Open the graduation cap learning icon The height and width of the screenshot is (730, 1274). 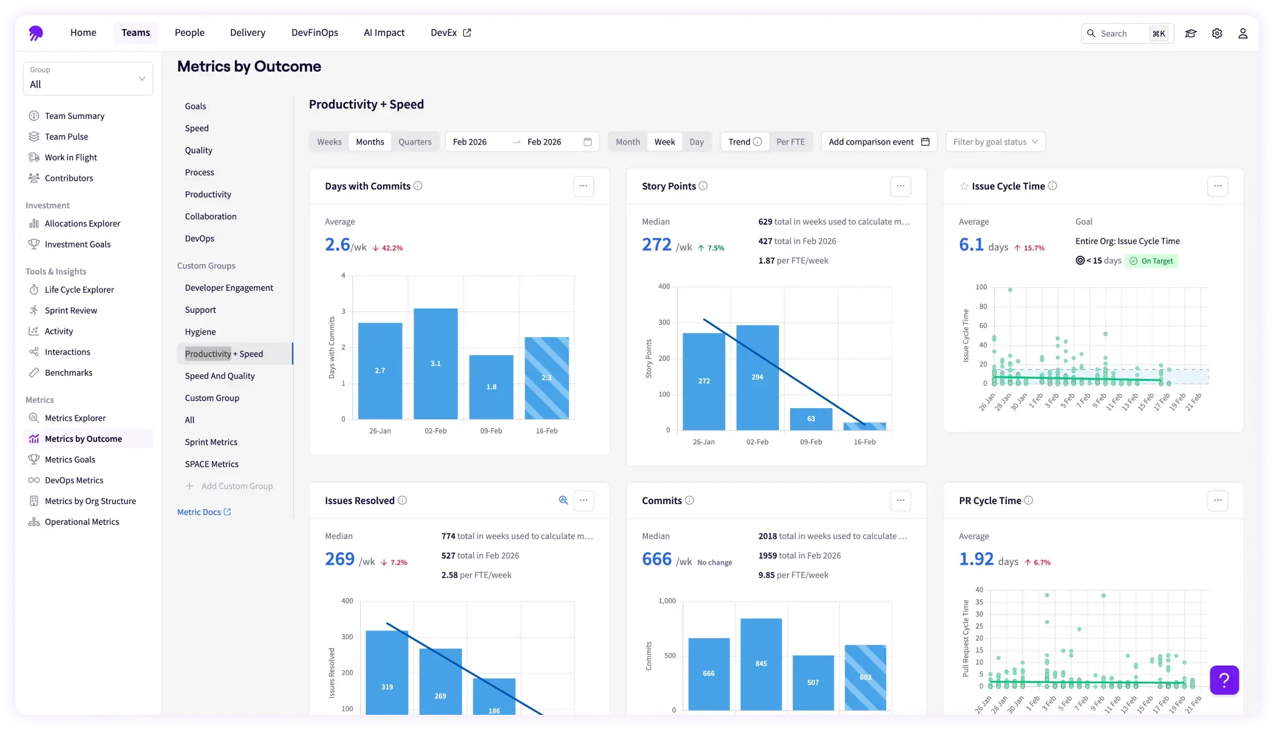1191,33
